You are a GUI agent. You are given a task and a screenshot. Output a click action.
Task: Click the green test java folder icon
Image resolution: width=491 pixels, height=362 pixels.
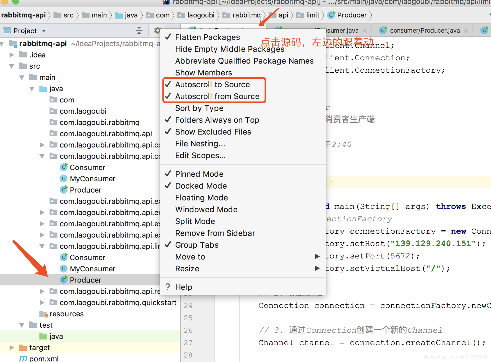pyautogui.click(x=43, y=336)
